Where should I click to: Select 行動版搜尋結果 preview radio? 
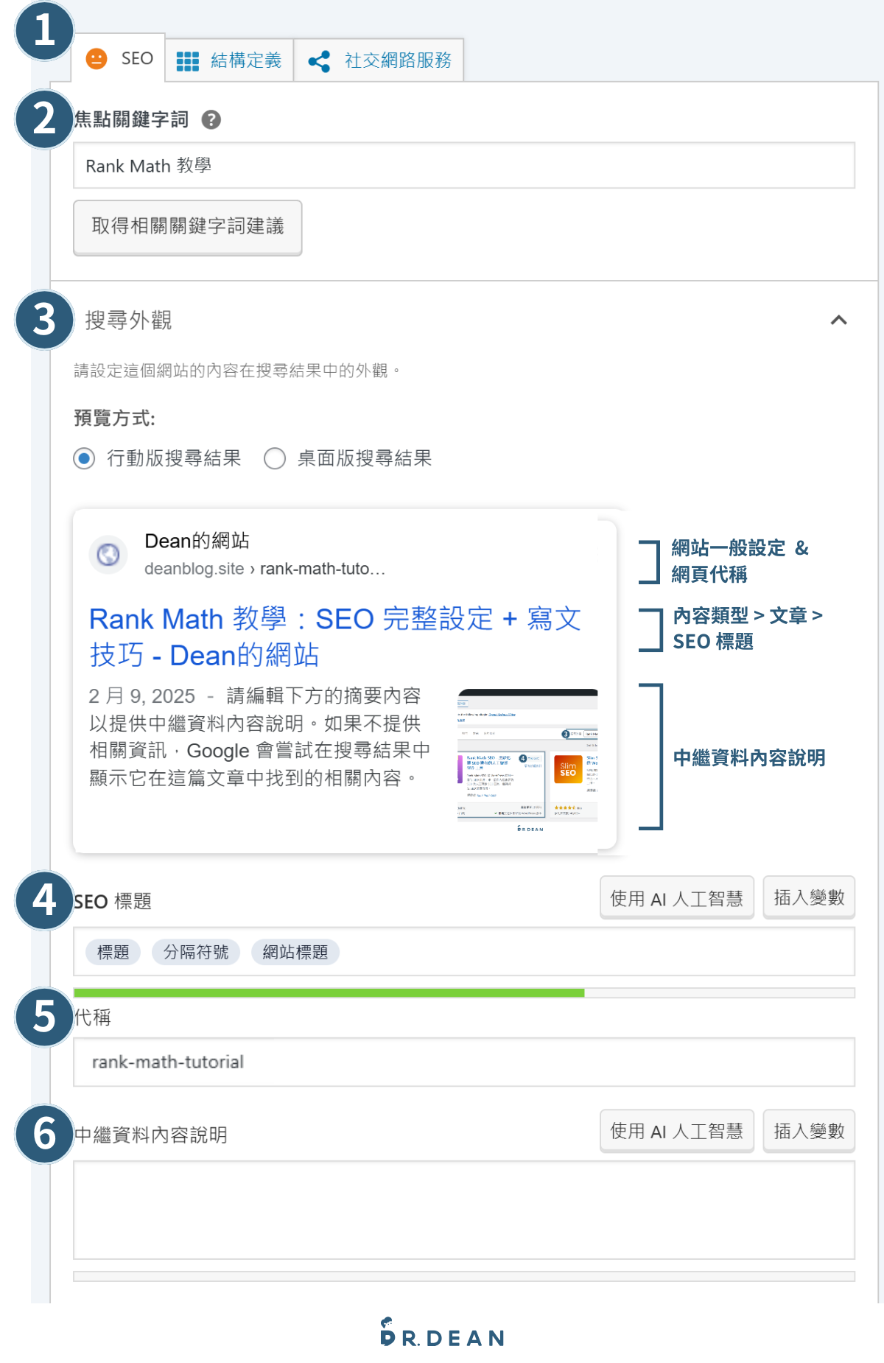click(85, 458)
